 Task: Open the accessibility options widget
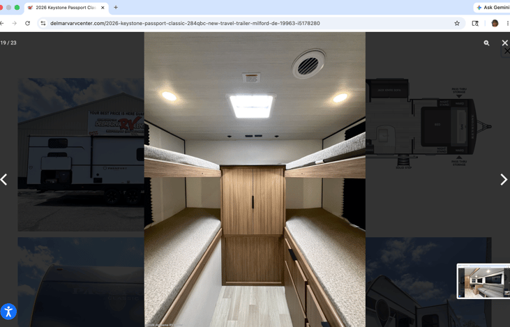(x=8, y=312)
